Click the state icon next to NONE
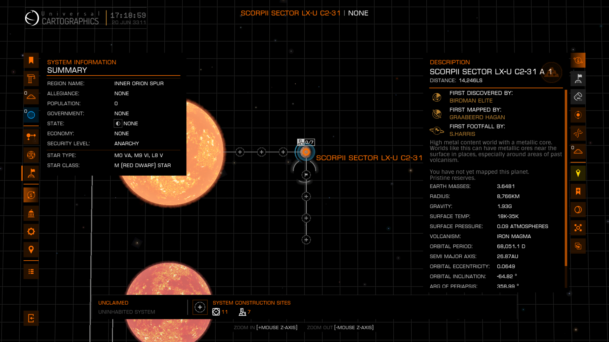609x342 pixels. pyautogui.click(x=118, y=123)
